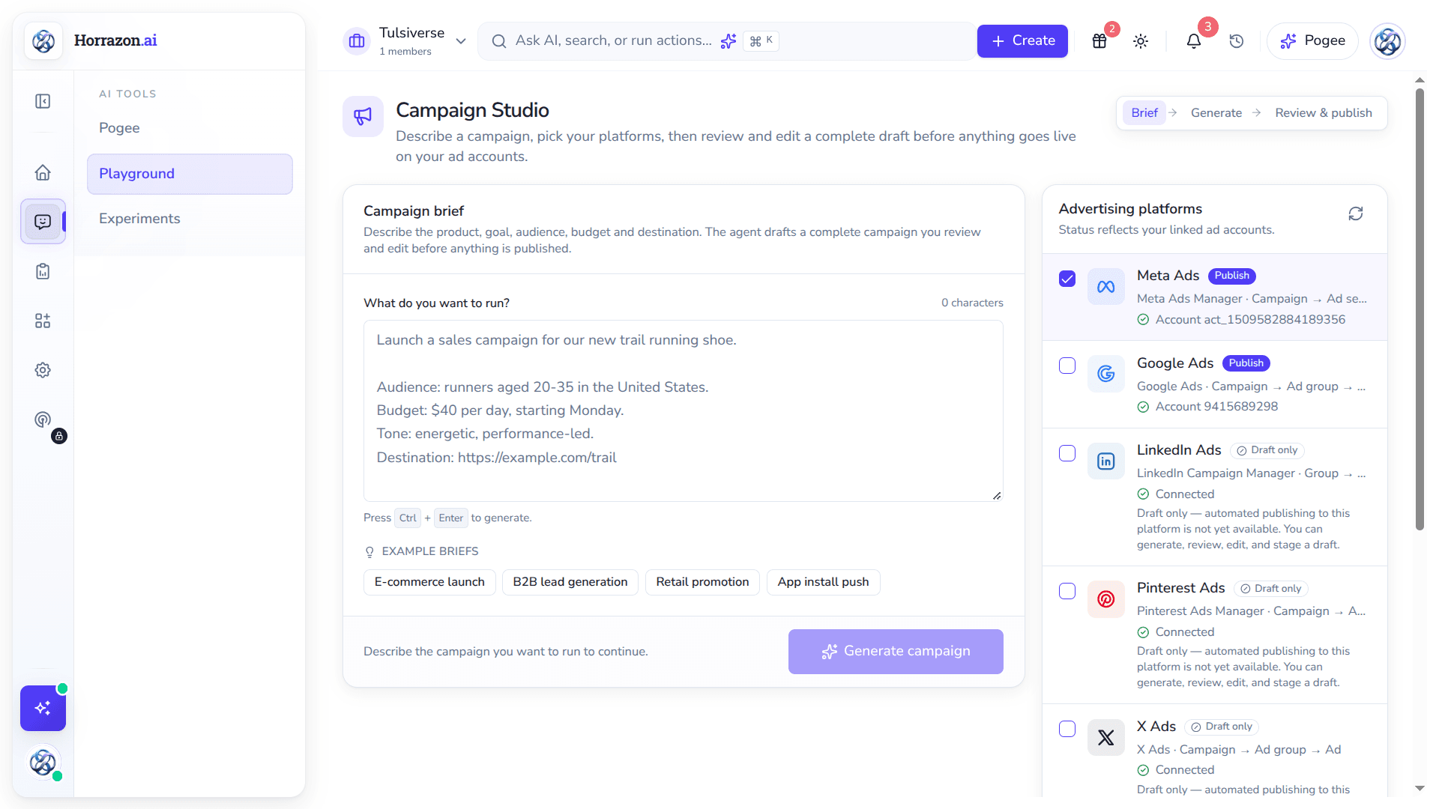Select Pogee in AI Tools menu
Screen dimensions: 1439x809
point(190,128)
